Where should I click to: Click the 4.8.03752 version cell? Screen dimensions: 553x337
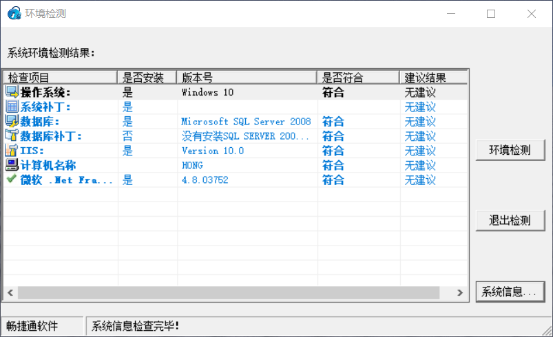(x=205, y=180)
